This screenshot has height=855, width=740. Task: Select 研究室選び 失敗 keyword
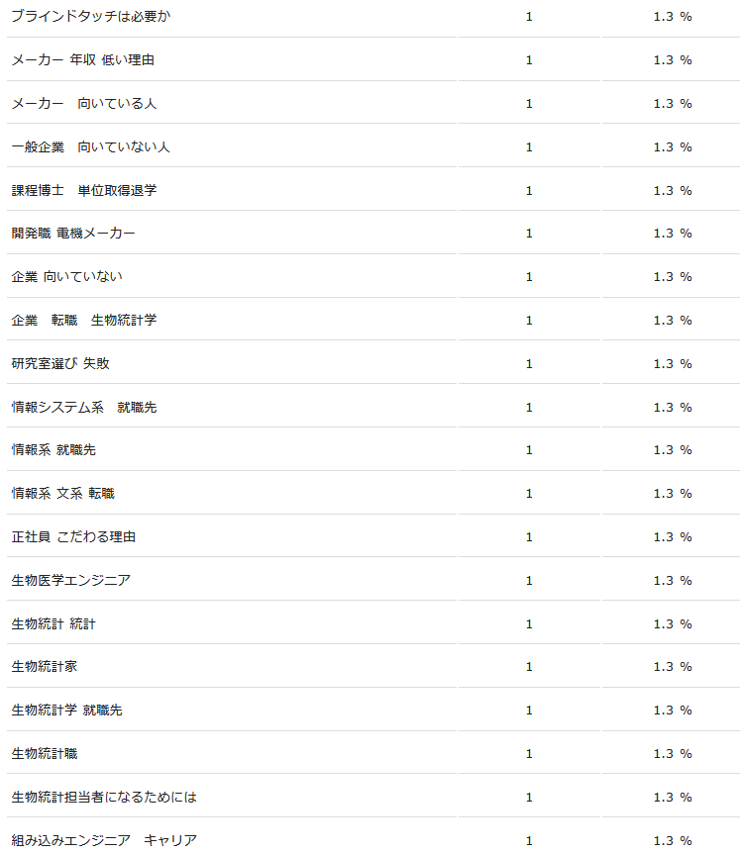point(60,364)
